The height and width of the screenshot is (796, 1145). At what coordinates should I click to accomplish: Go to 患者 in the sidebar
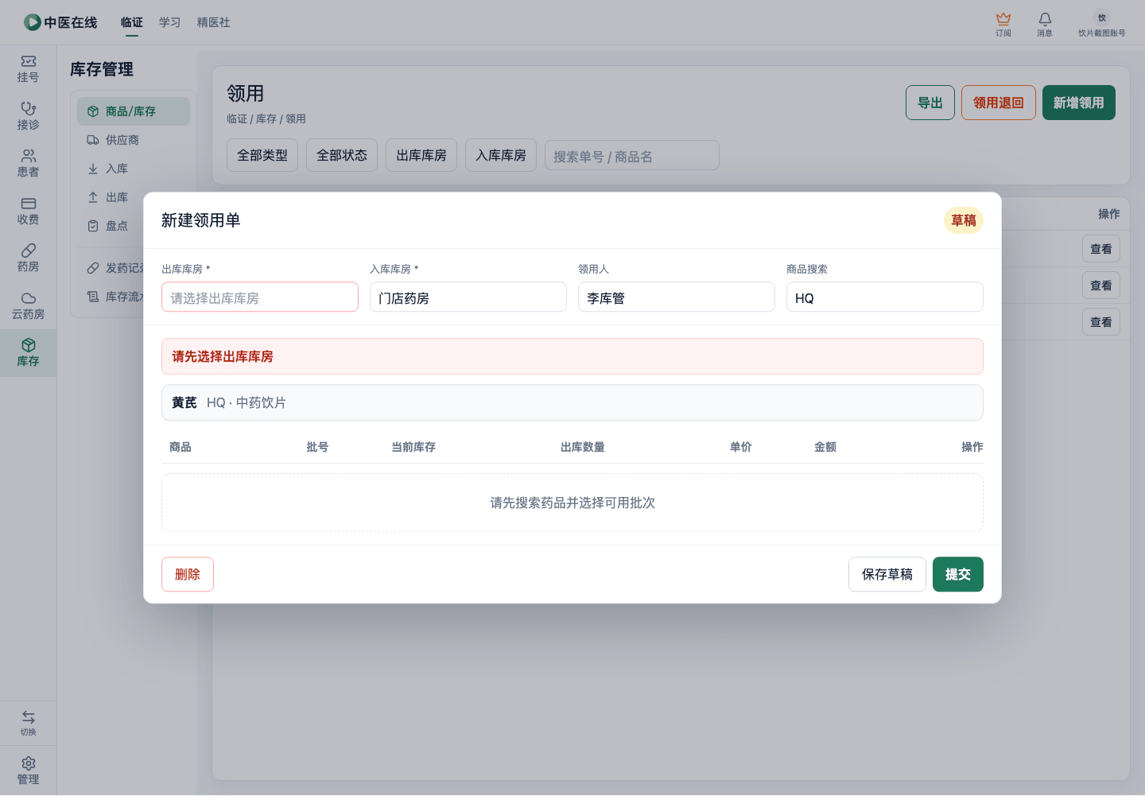[x=28, y=164]
